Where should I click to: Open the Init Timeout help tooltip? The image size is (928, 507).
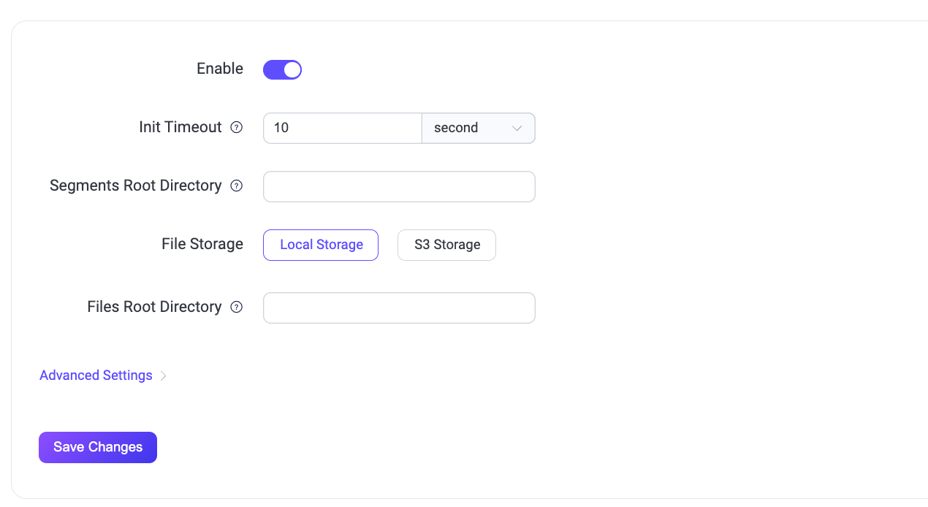pos(236,126)
